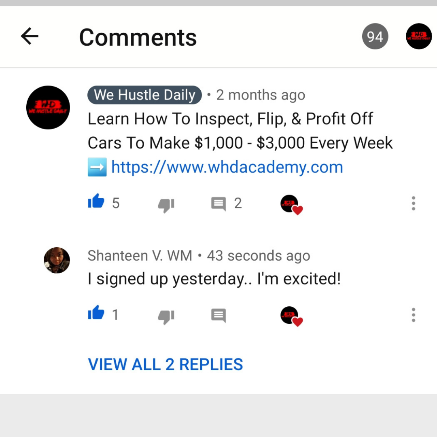The width and height of the screenshot is (437, 437).
Task: Open replies icon on We Hustle Daily comment
Action: (x=218, y=204)
